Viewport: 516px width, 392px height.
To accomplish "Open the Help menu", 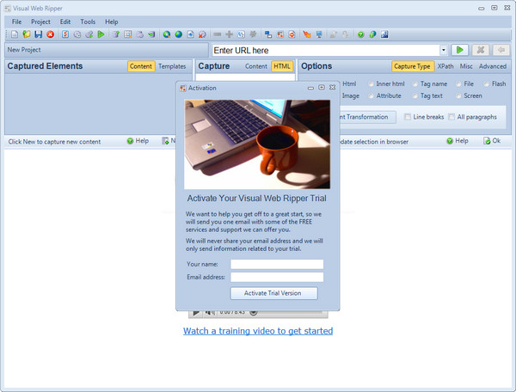I will click(112, 21).
